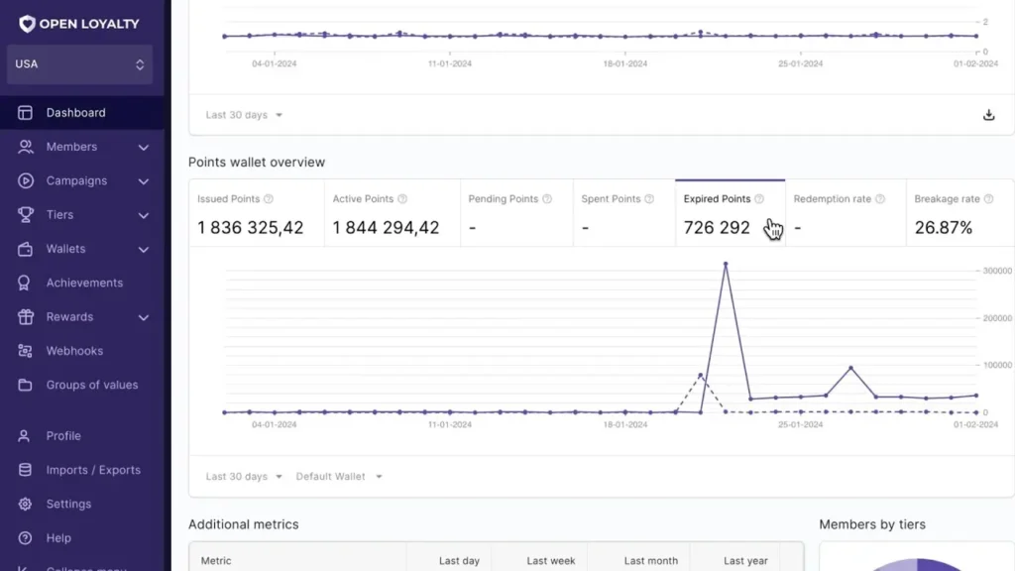Image resolution: width=1015 pixels, height=571 pixels.
Task: Select the Pending Points tab
Action: tap(516, 213)
